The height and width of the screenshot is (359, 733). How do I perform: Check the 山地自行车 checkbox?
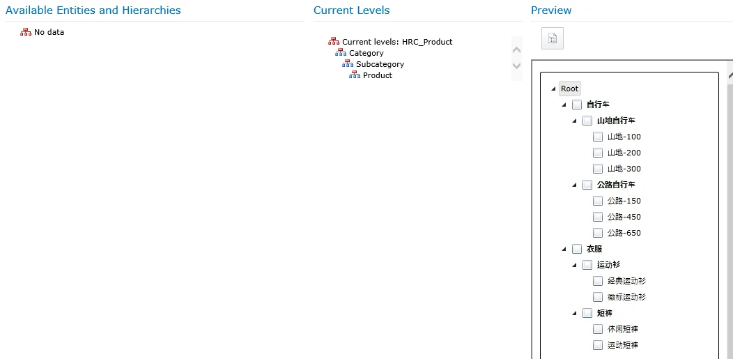point(587,121)
